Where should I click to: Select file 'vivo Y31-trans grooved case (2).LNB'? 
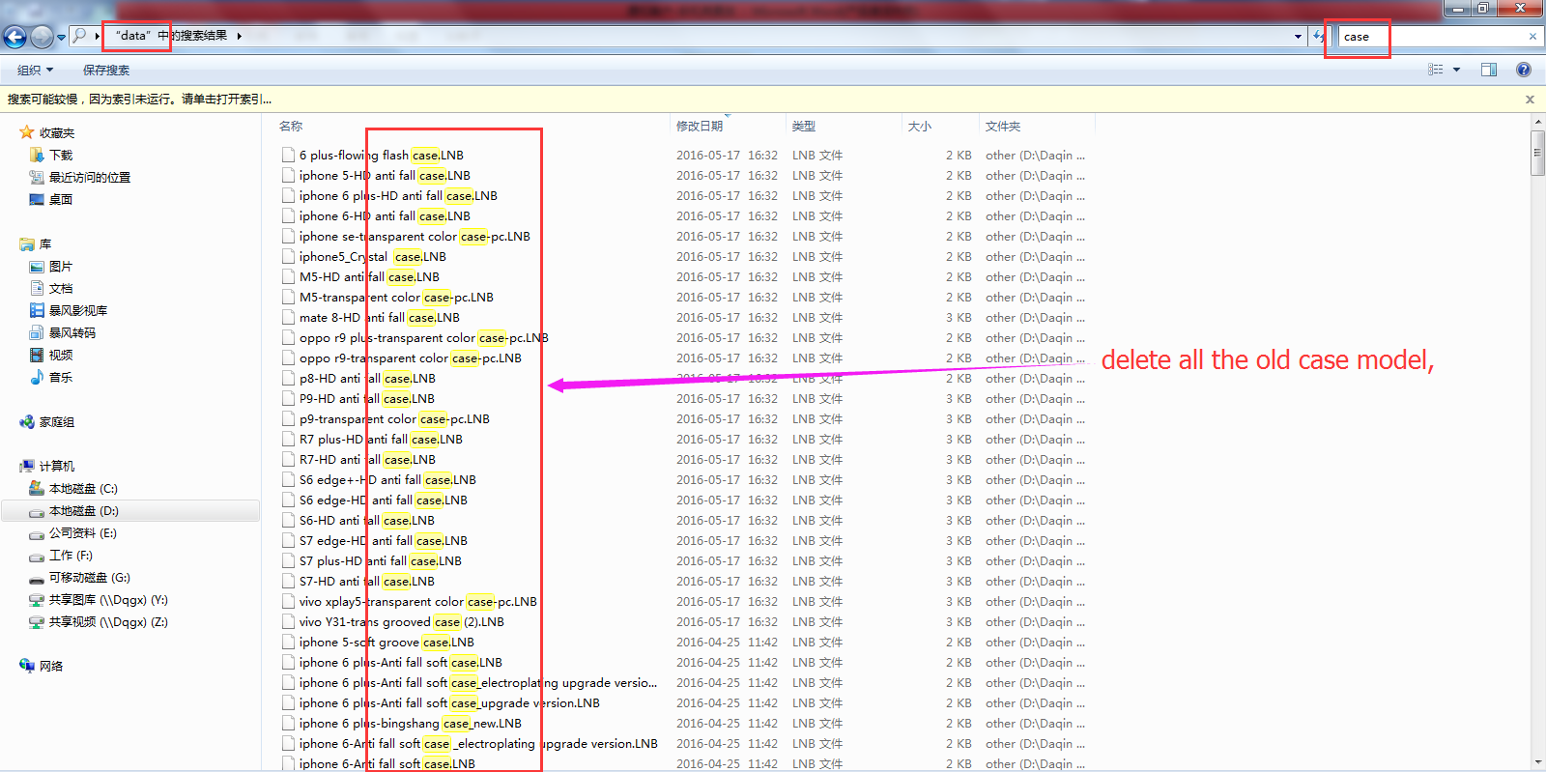point(401,622)
